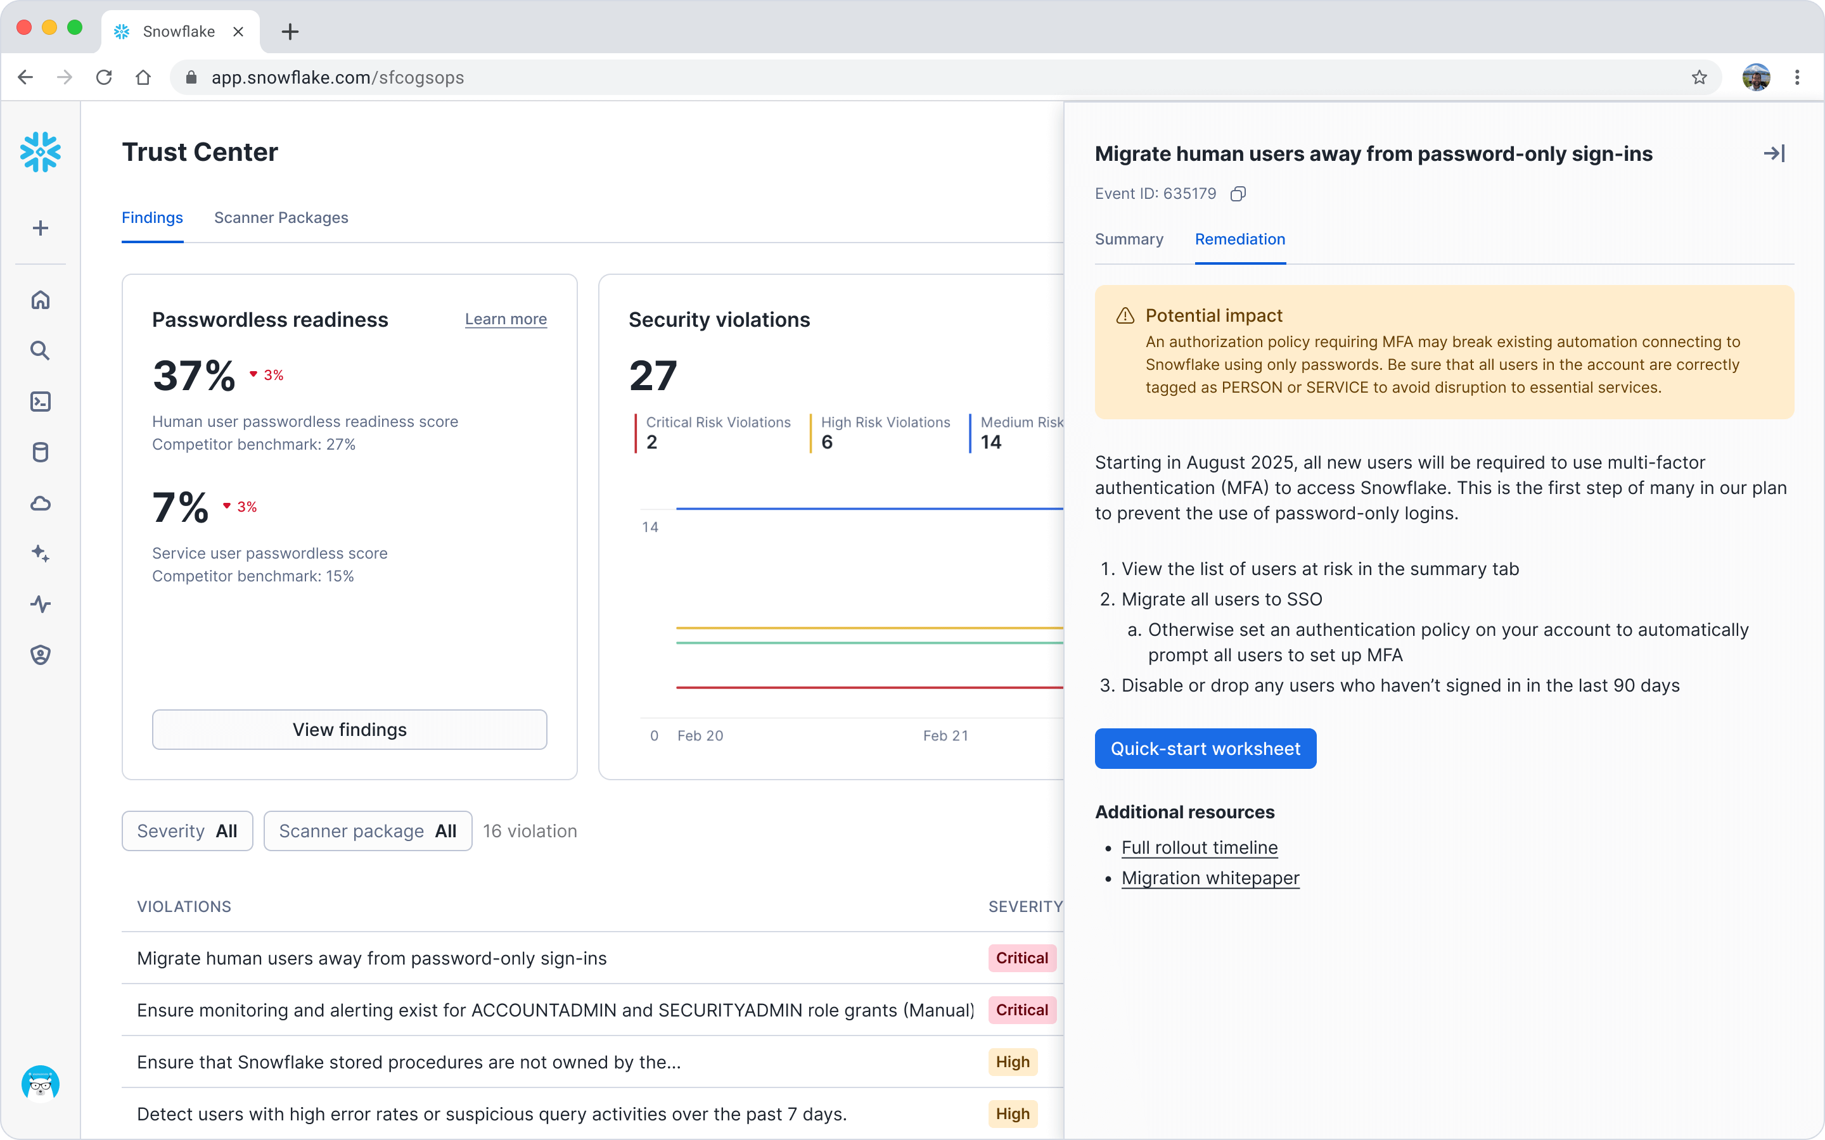
Task: Click the Snowflake logo
Action: pyautogui.click(x=41, y=151)
